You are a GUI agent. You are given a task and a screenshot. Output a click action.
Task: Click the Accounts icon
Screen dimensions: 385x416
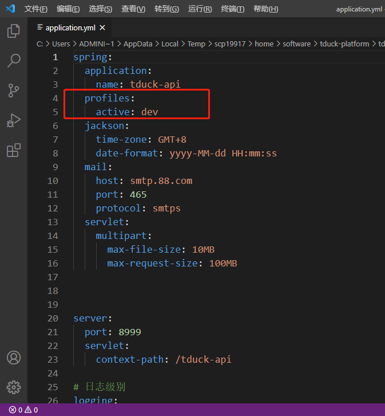click(13, 358)
